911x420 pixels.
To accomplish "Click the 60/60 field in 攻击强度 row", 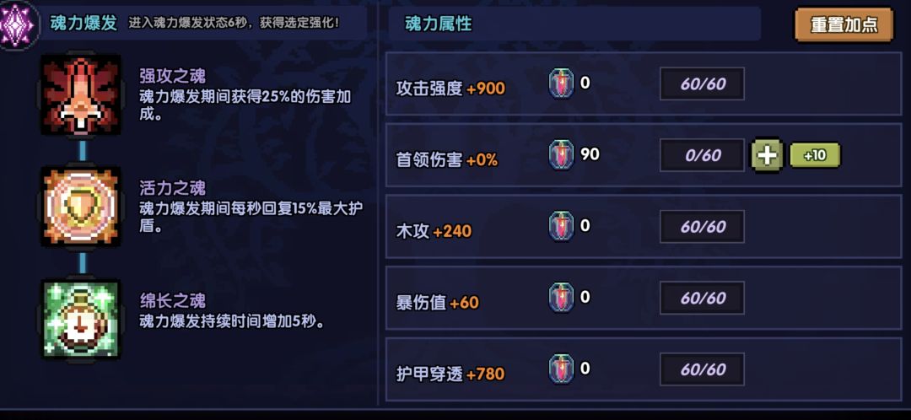I will click(702, 84).
